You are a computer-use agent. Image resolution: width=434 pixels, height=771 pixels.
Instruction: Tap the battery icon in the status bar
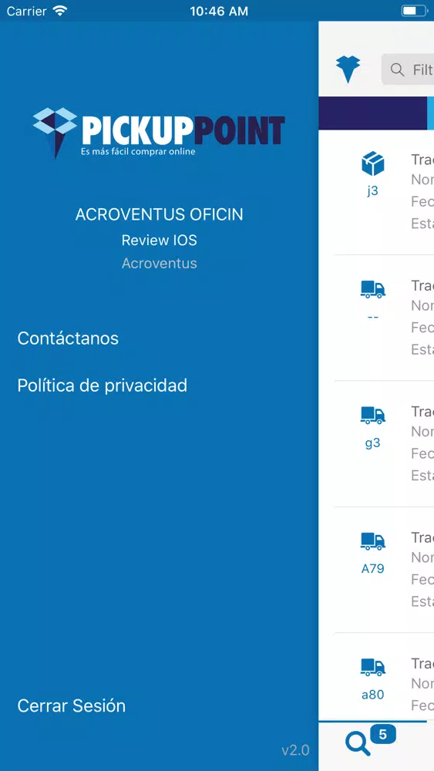pyautogui.click(x=414, y=11)
